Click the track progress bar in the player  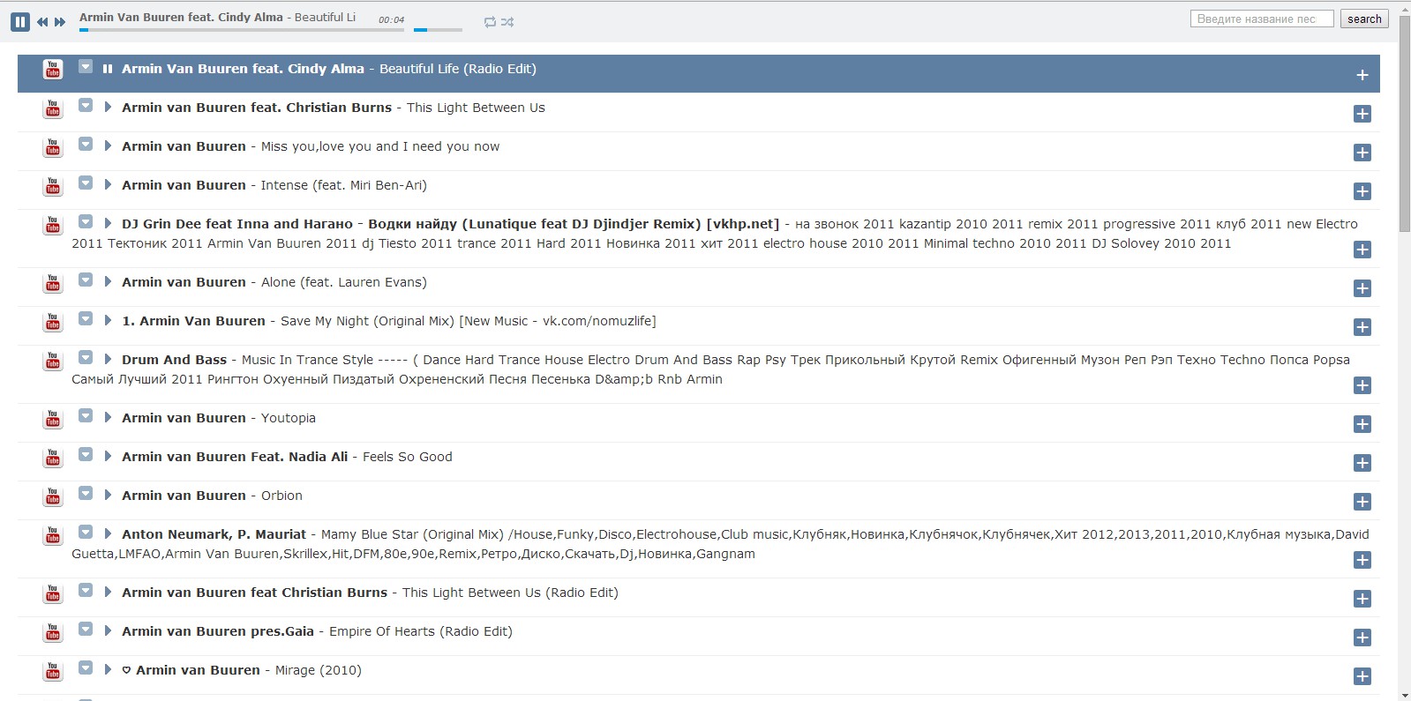coord(242,30)
